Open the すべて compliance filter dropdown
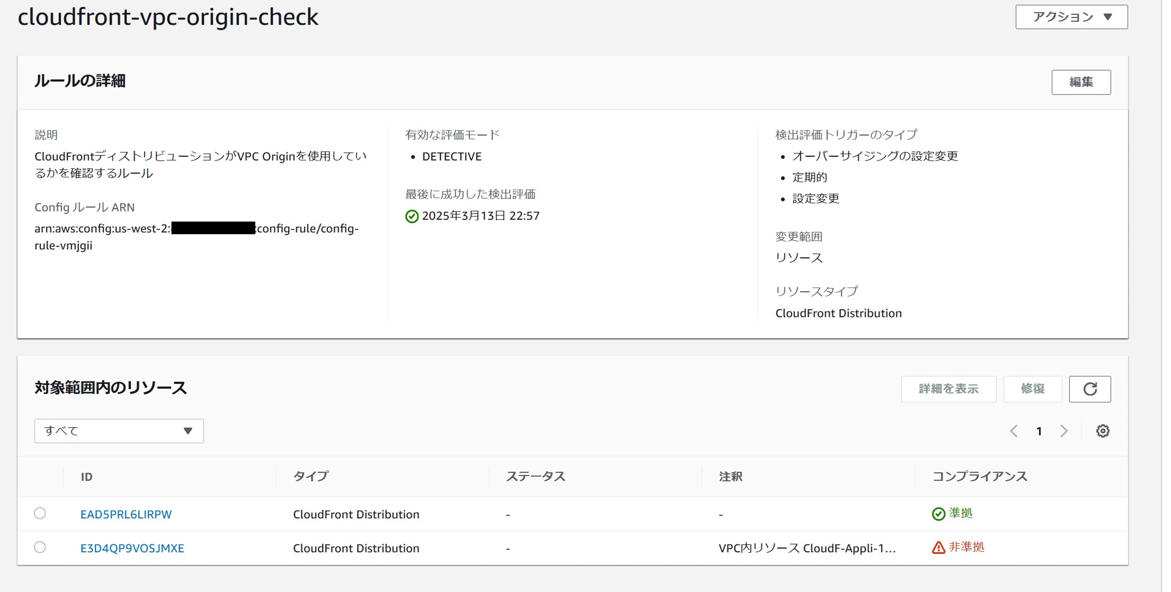 click(x=119, y=431)
